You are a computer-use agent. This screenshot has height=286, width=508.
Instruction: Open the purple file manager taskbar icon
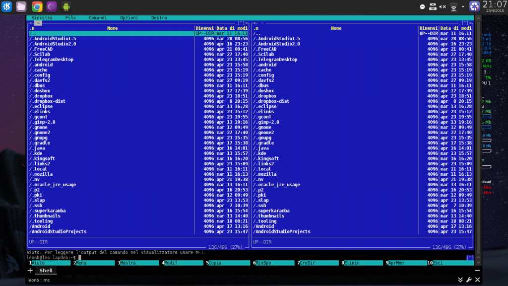click(52, 6)
